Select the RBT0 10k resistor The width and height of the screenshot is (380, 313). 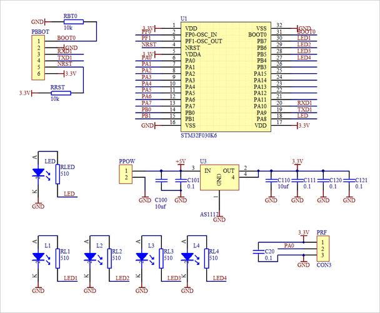71,22
